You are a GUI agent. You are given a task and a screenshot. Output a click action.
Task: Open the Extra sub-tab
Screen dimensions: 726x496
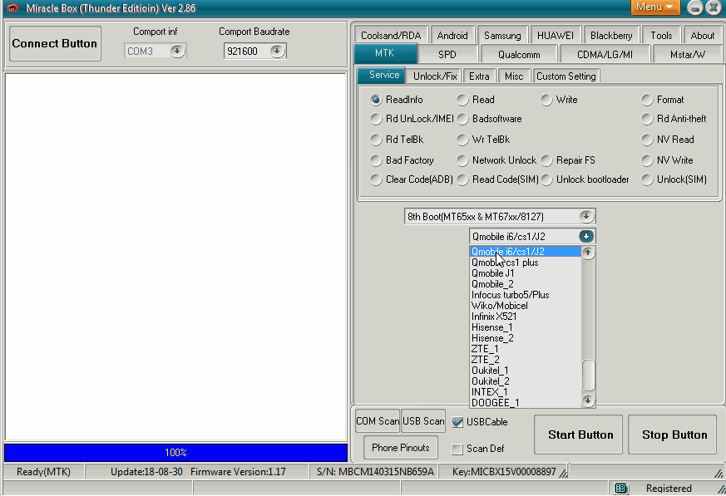[479, 76]
